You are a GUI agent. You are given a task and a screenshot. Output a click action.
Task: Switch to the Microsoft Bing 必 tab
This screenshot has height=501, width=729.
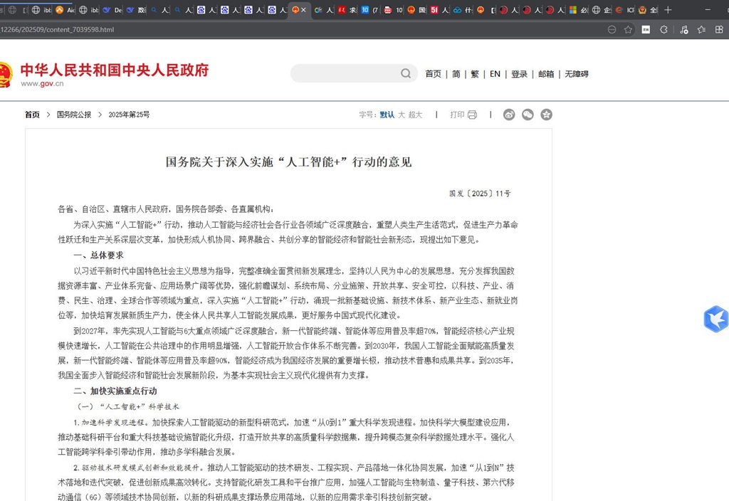click(579, 10)
